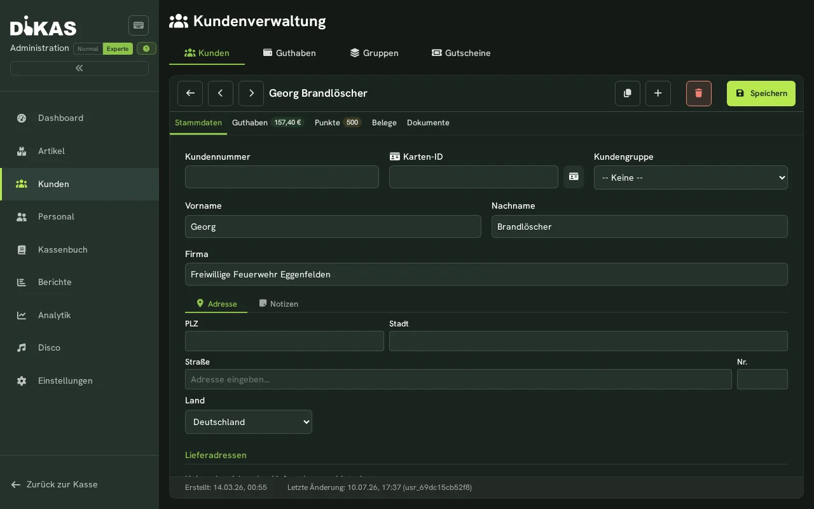Switch mode to Experte

pyautogui.click(x=118, y=48)
